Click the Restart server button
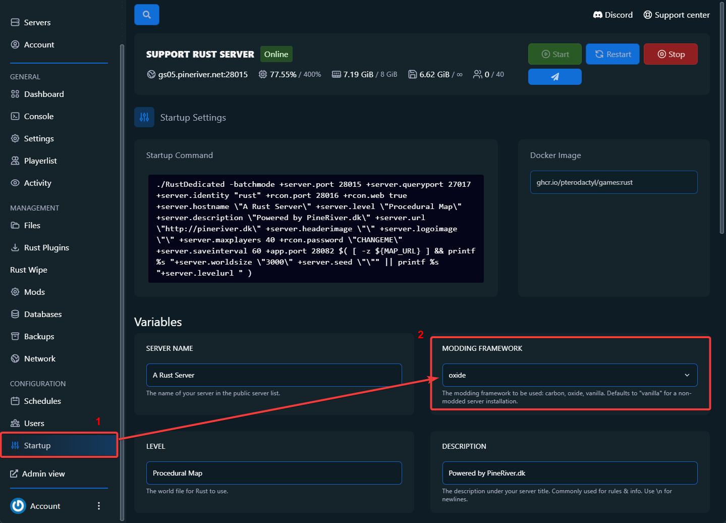This screenshot has width=726, height=523. point(613,54)
